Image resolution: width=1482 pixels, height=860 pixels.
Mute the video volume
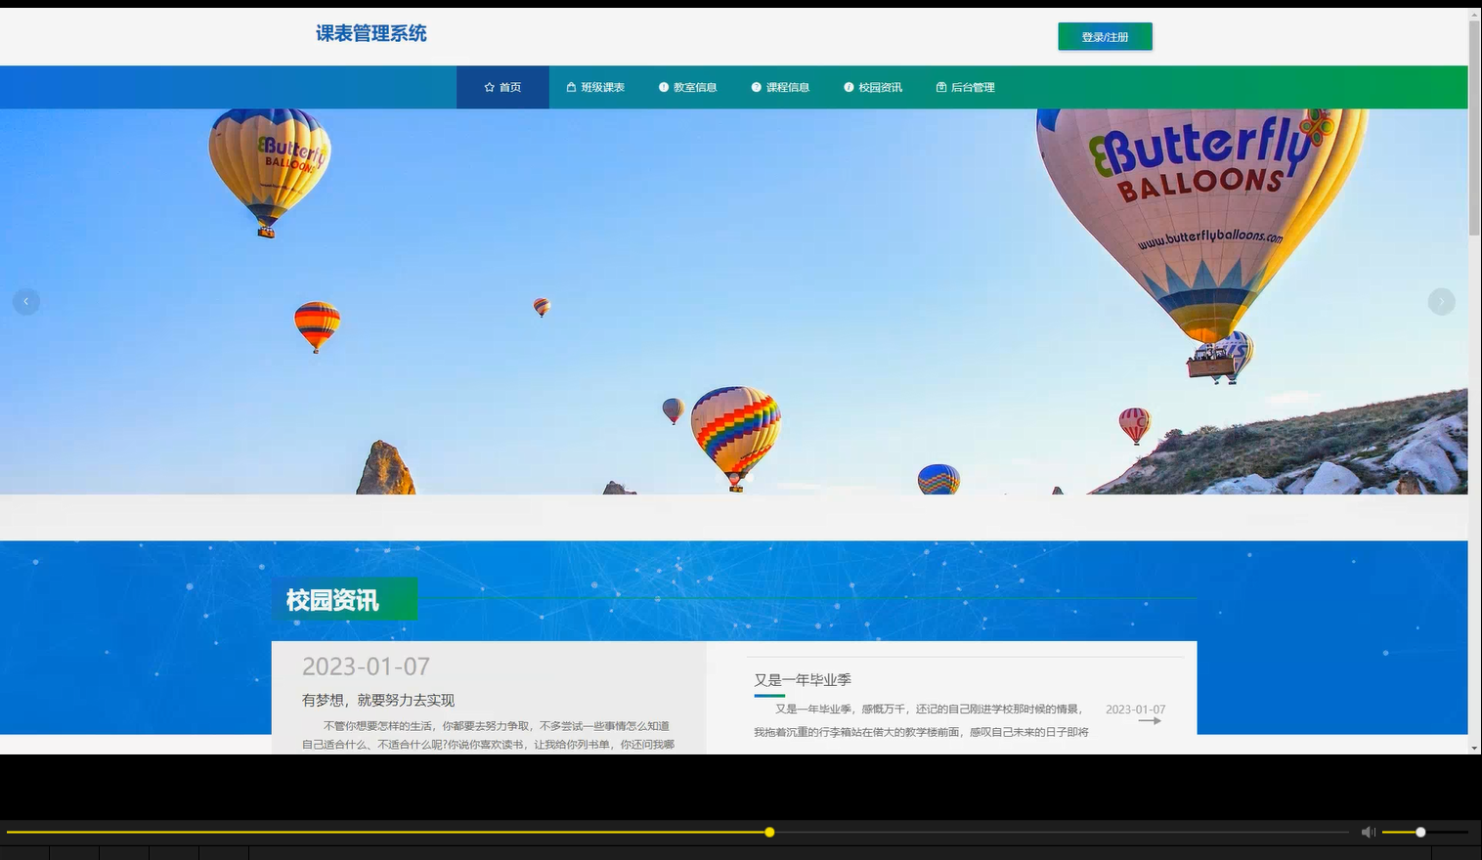point(1368,832)
